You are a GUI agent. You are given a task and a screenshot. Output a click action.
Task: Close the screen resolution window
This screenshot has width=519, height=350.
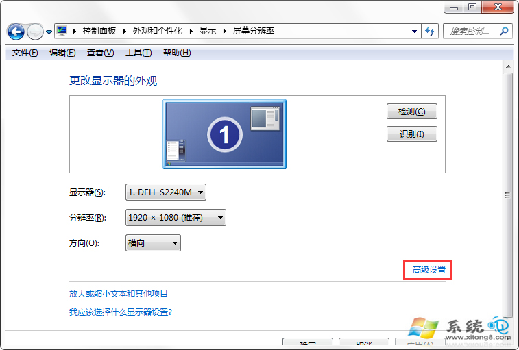coord(498,8)
